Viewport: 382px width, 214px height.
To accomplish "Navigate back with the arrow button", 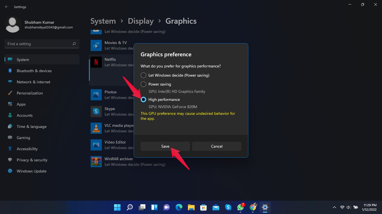I will click(x=7, y=7).
